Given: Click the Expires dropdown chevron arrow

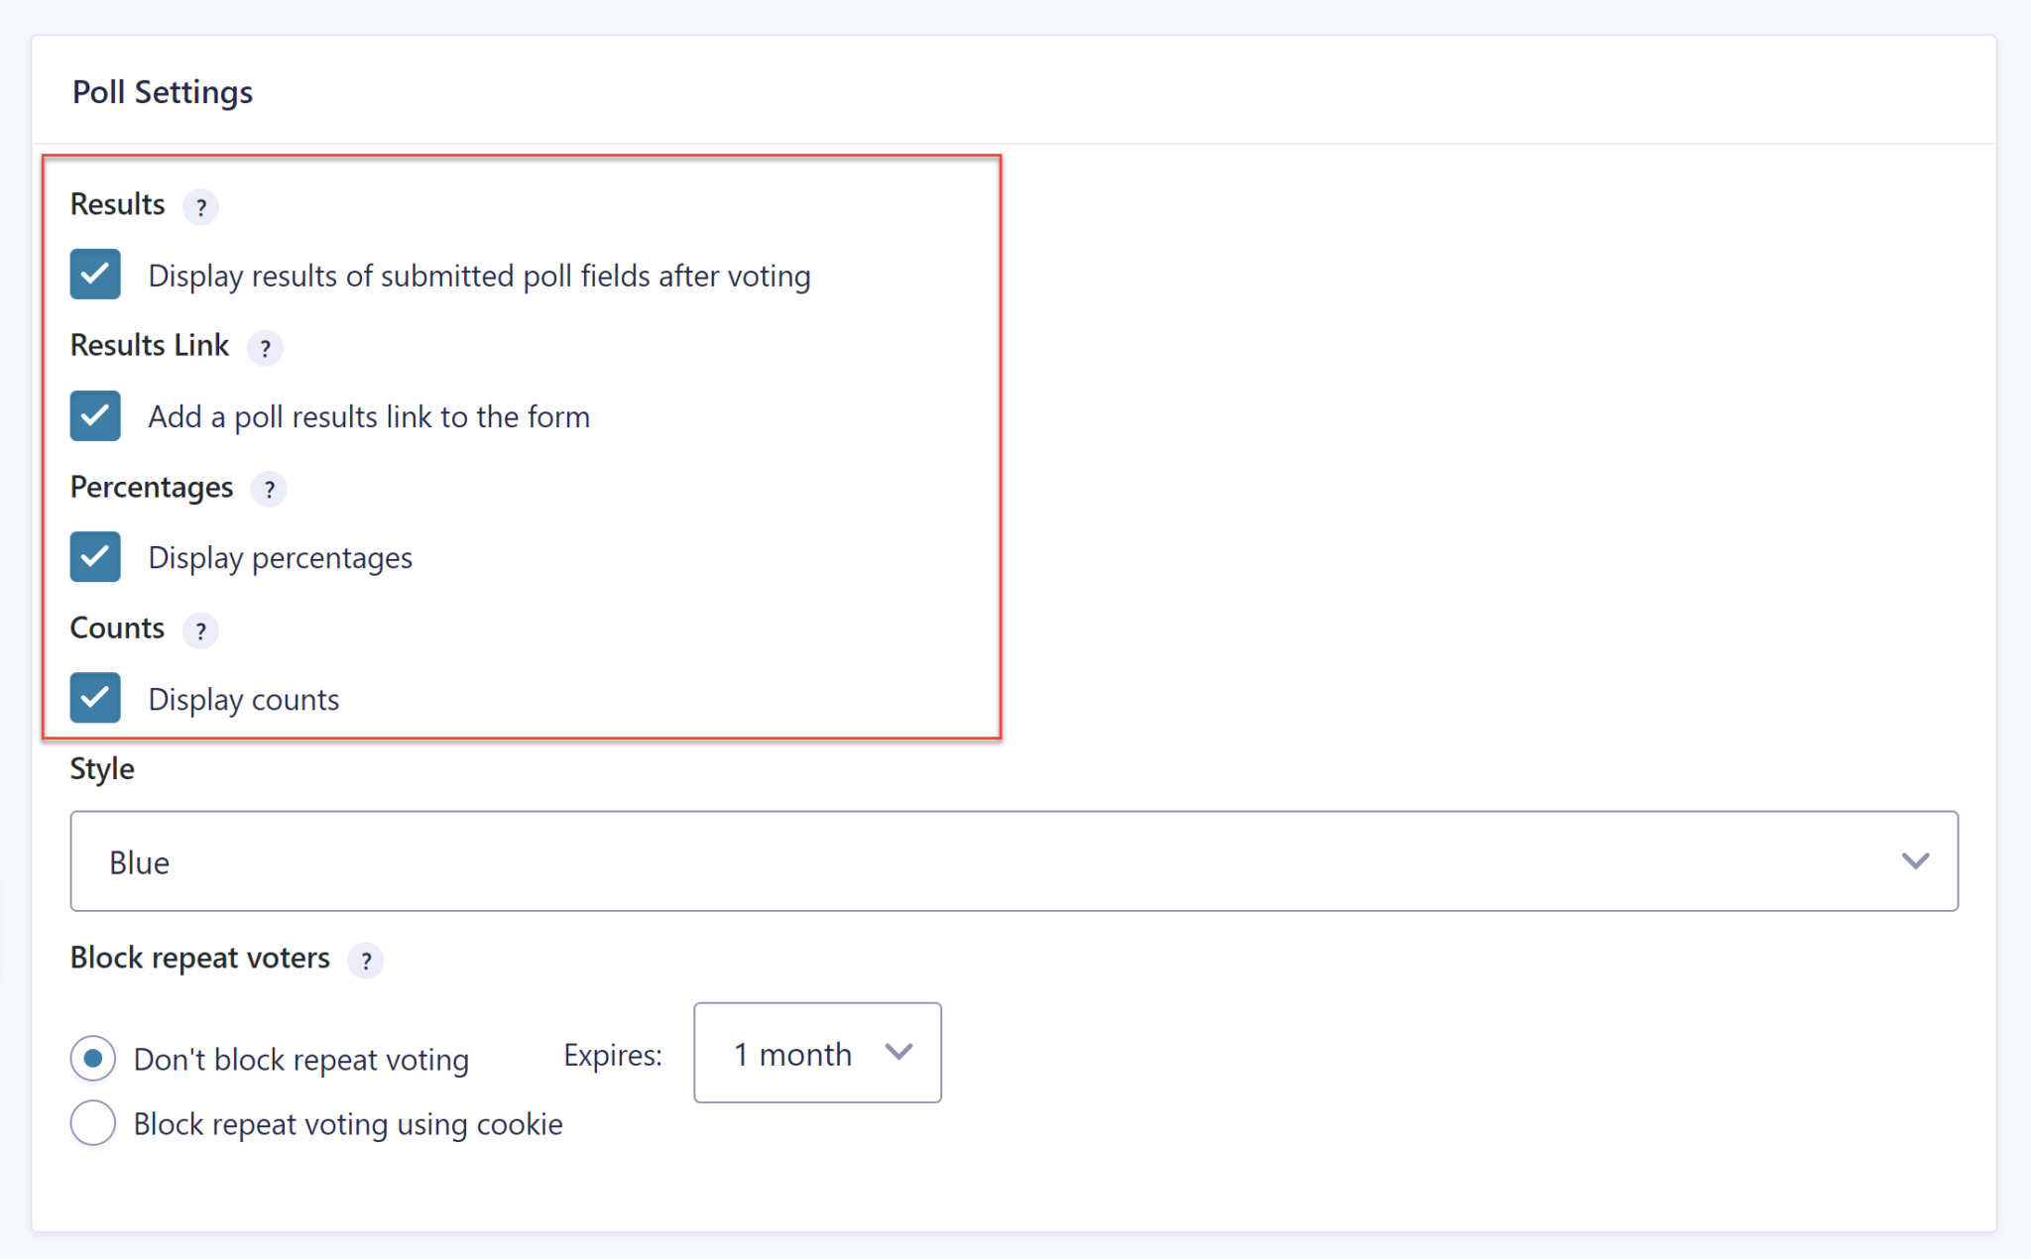Looking at the screenshot, I should [x=898, y=1054].
